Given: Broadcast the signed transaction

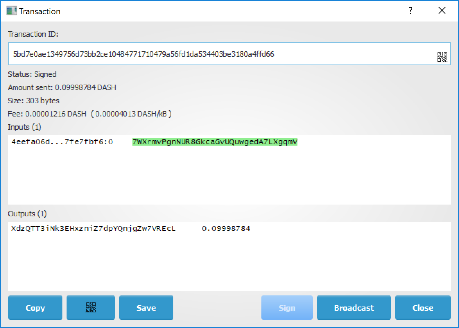Looking at the screenshot, I should (354, 308).
